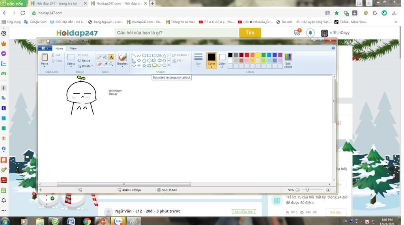Viewport: 404px width, 225px height.
Task: Click the Cut button in Clipboard group
Action: point(55,55)
